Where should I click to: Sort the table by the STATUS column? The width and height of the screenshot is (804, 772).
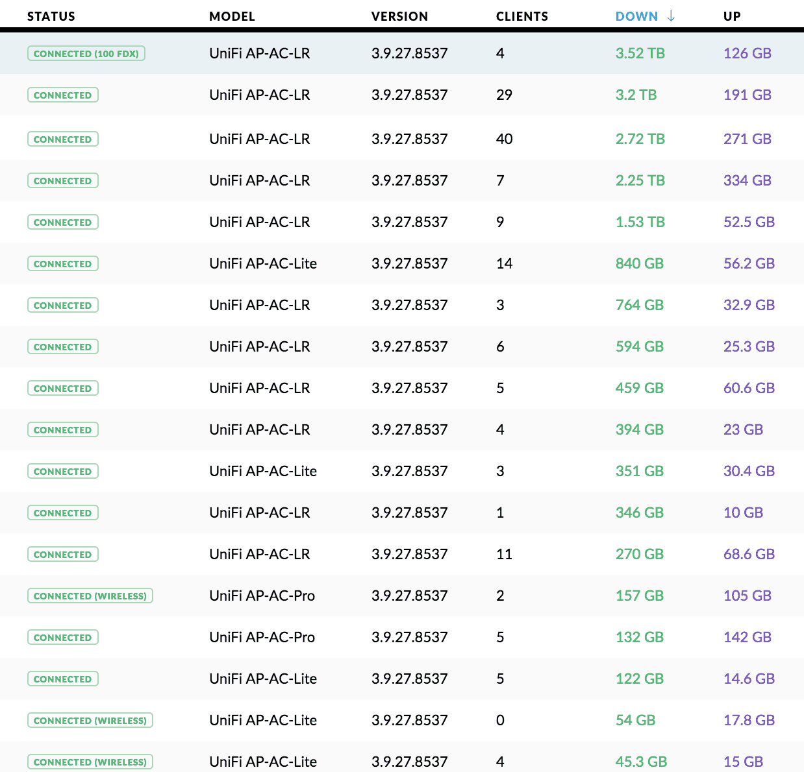[51, 16]
